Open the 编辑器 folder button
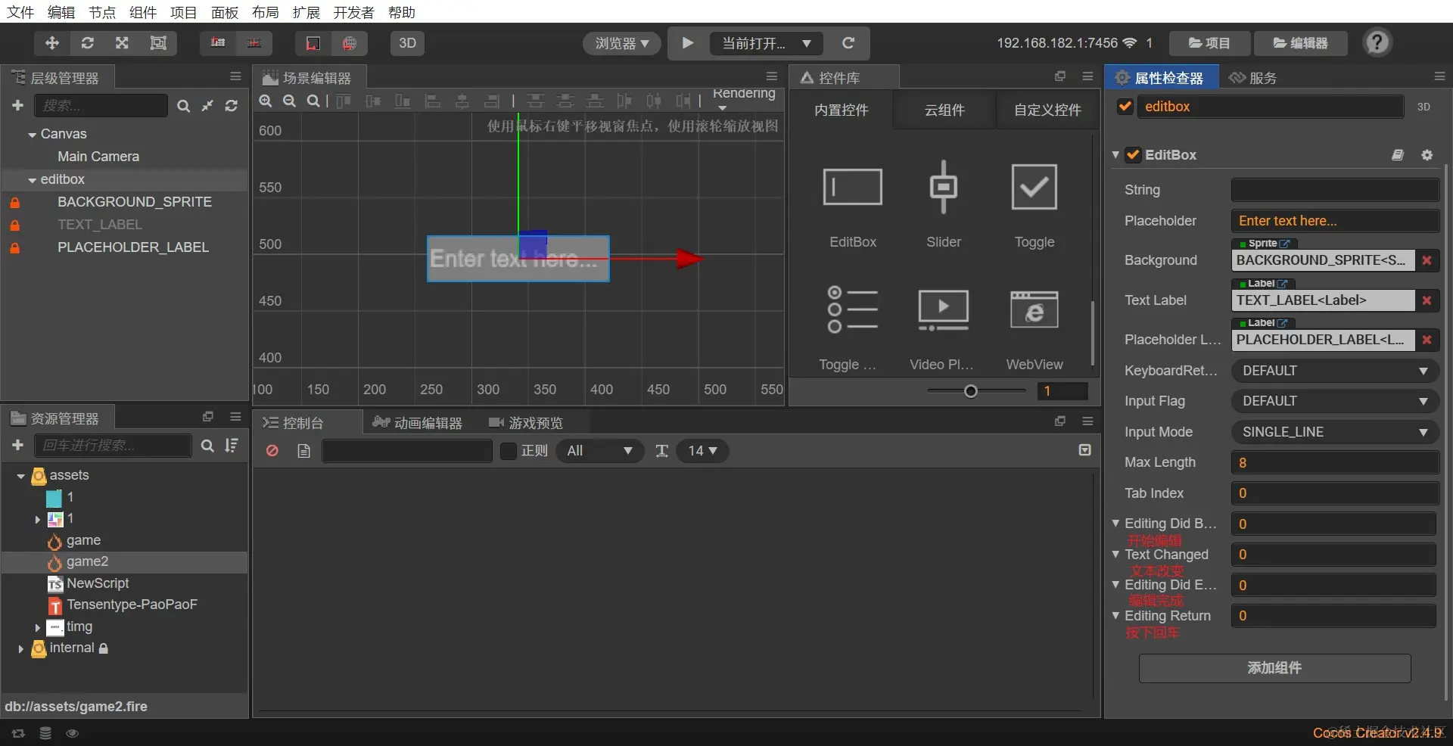This screenshot has height=746, width=1453. [x=1301, y=43]
